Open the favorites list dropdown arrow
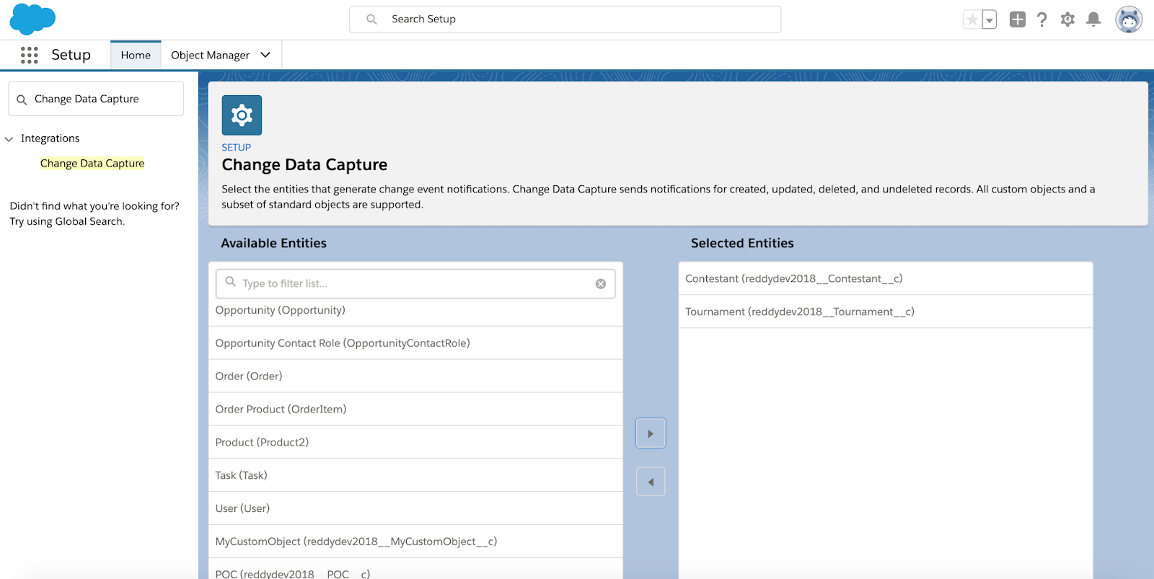The height and width of the screenshot is (579, 1154). [990, 20]
